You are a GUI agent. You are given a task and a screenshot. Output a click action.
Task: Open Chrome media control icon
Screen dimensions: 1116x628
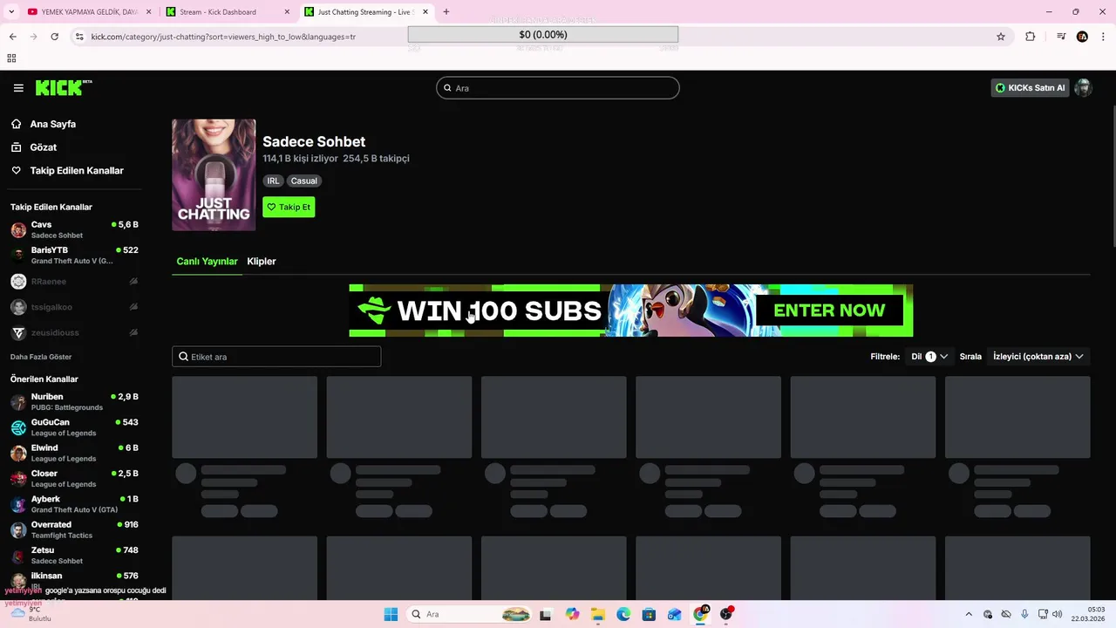[1061, 37]
